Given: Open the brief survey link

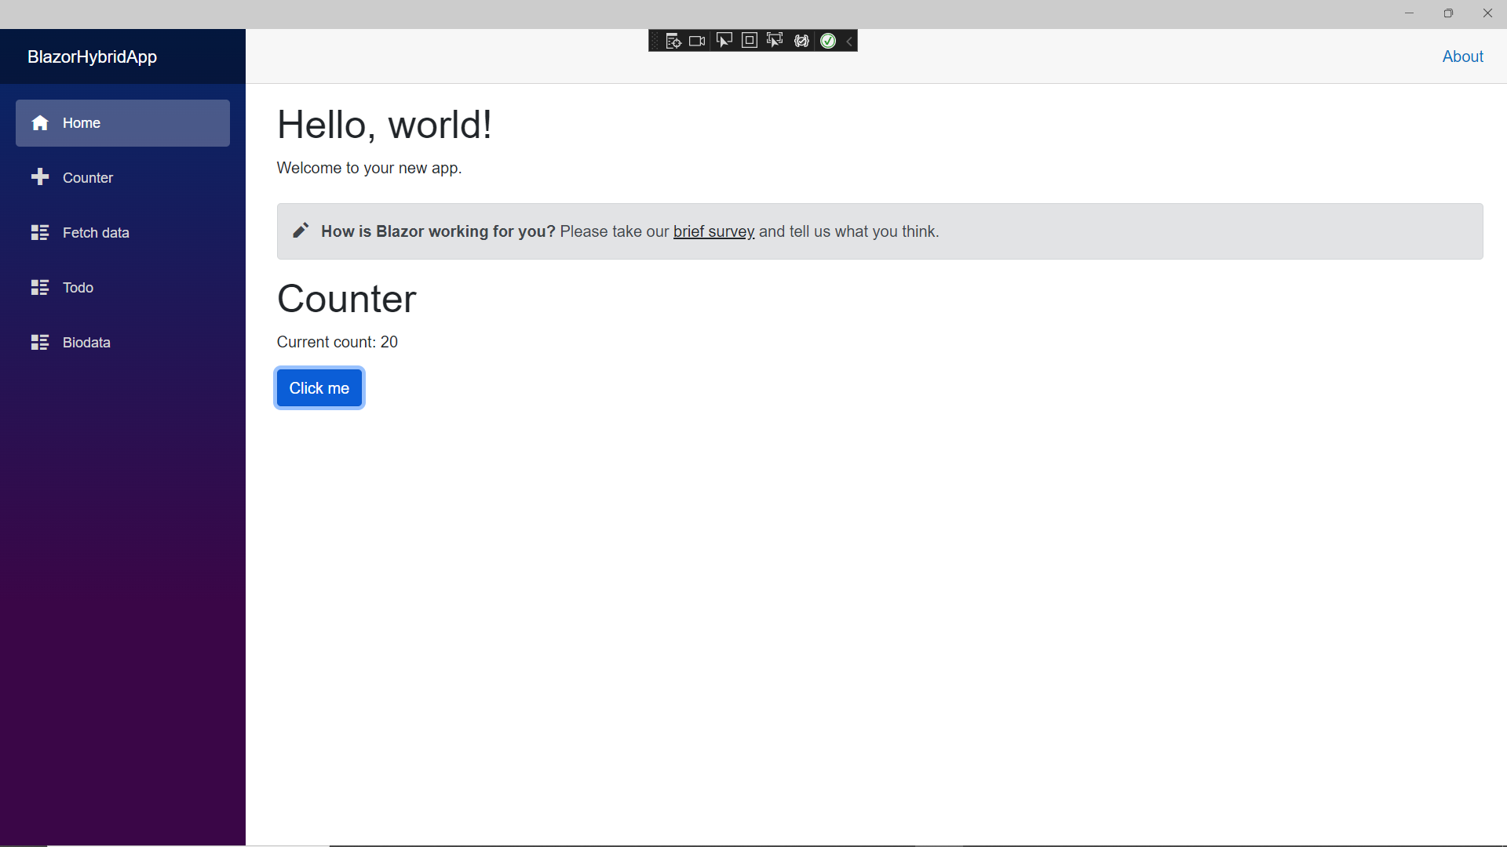Looking at the screenshot, I should click(713, 231).
